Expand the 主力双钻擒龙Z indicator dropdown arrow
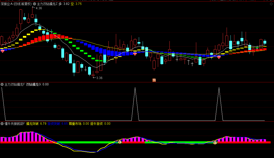 coord(35,4)
